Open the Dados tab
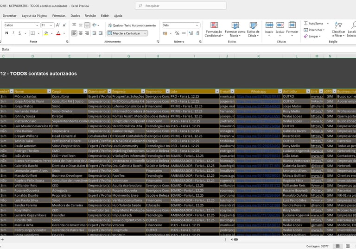356x249 pixels. (76, 16)
